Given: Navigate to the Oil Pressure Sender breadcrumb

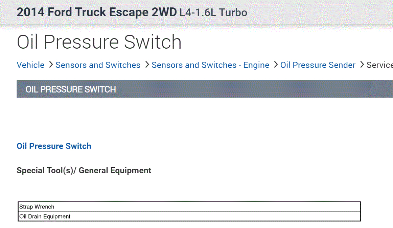Looking at the screenshot, I should point(318,65).
